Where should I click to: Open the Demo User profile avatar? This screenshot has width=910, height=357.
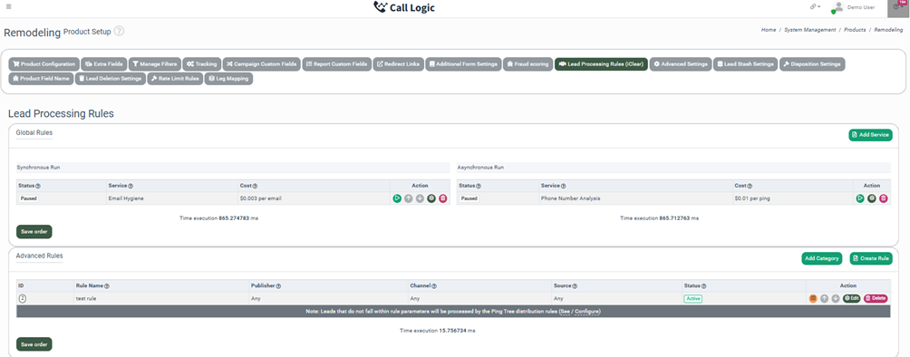tap(837, 7)
